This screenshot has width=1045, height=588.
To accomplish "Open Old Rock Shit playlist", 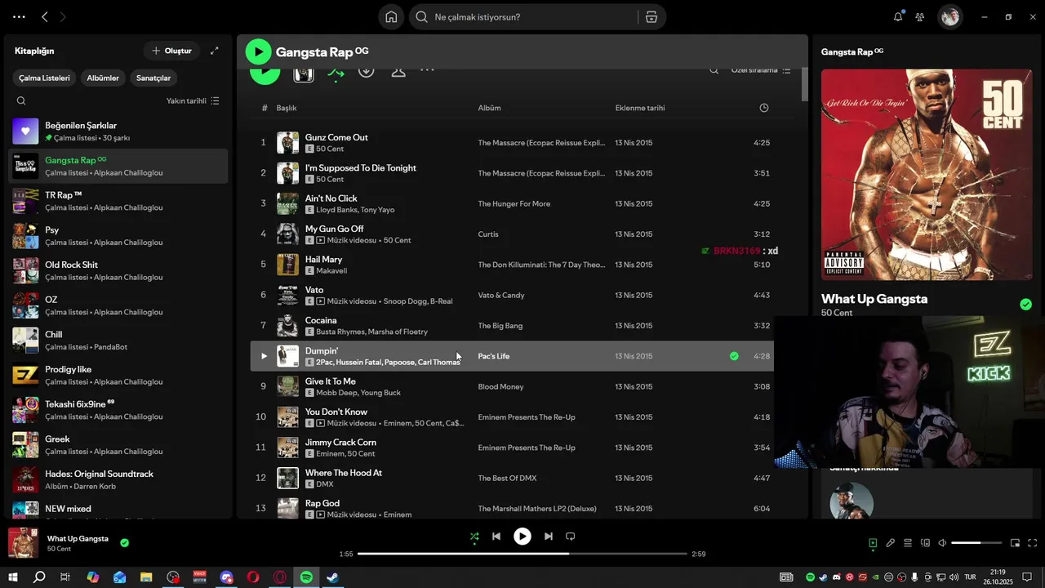I will pyautogui.click(x=119, y=270).
